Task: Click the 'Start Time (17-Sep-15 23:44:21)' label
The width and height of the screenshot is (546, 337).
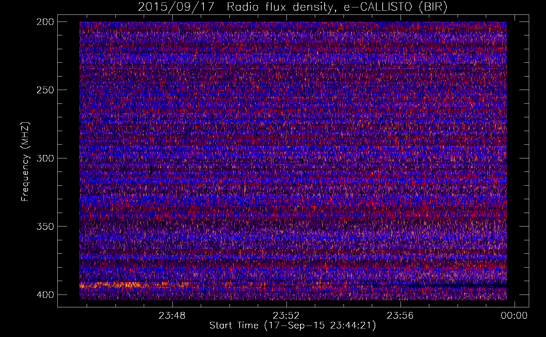Action: [x=293, y=326]
